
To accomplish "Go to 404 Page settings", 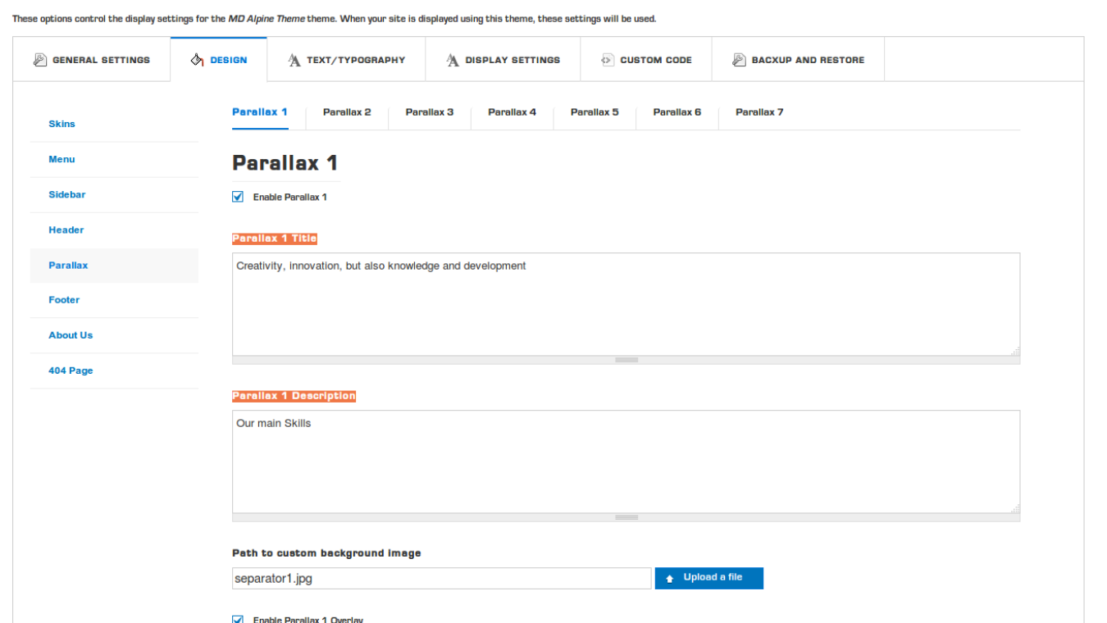I will click(x=71, y=371).
